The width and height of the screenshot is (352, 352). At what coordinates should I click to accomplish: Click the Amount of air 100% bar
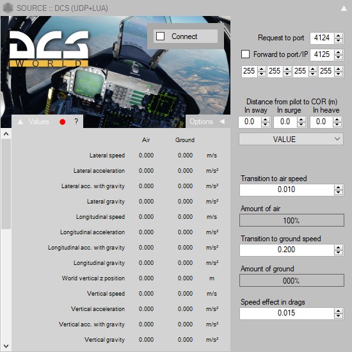(292, 220)
